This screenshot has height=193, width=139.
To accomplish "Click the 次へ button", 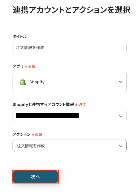I will tap(35, 177).
